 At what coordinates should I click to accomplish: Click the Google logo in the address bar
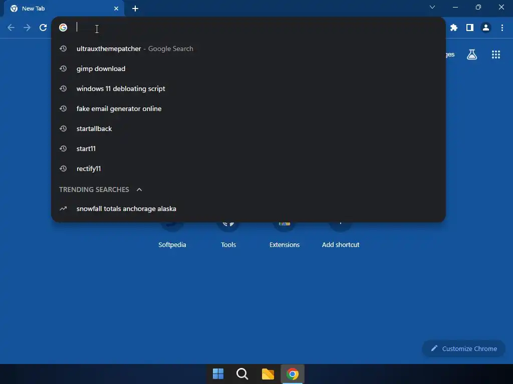[x=63, y=27]
